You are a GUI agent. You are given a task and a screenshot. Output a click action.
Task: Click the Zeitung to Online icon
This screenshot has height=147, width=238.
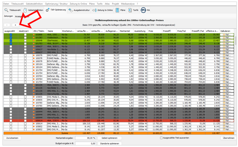[x=95, y=10]
